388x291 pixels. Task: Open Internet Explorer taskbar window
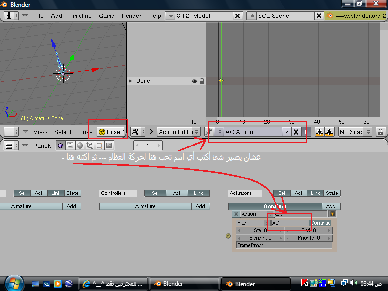[113, 284]
